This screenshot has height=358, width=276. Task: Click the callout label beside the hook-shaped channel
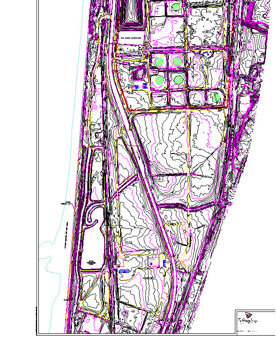(68, 203)
